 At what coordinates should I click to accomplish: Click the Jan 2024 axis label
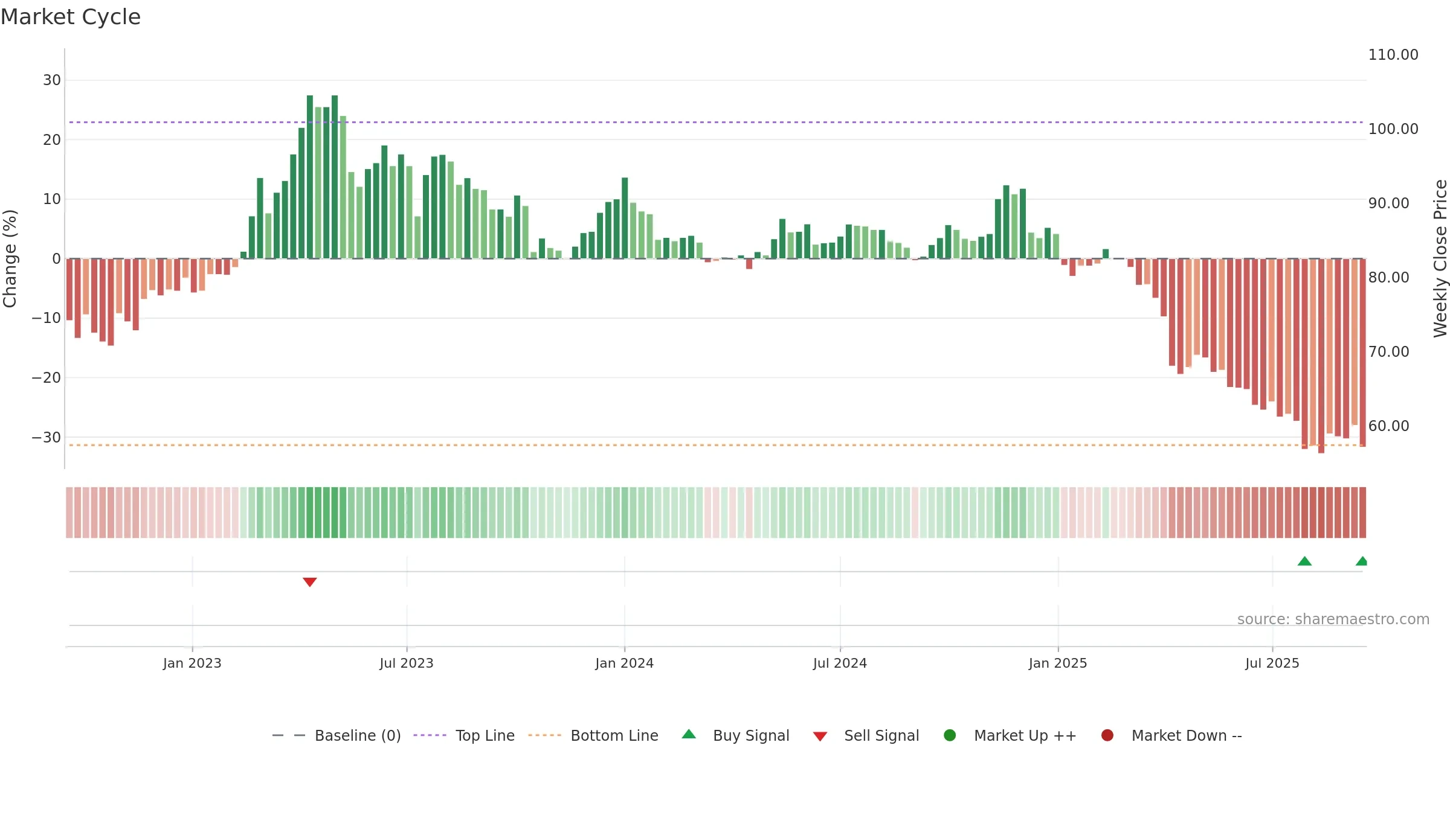tap(624, 663)
